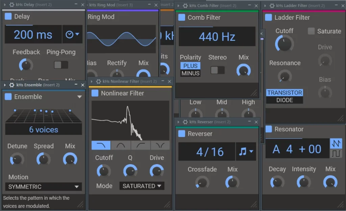
Task: Click the 440 Hz frequency field
Action: 217,37
